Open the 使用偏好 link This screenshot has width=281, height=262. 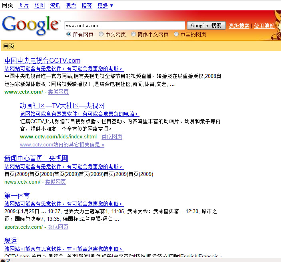[264, 26]
